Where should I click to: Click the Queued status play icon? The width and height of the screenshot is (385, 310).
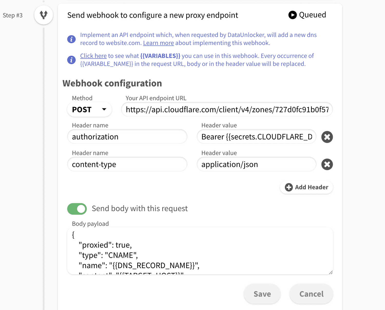pos(292,15)
